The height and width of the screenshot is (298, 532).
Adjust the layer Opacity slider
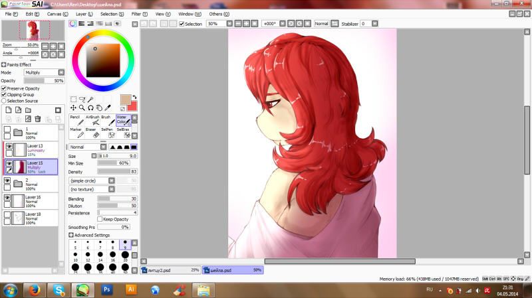44,80
